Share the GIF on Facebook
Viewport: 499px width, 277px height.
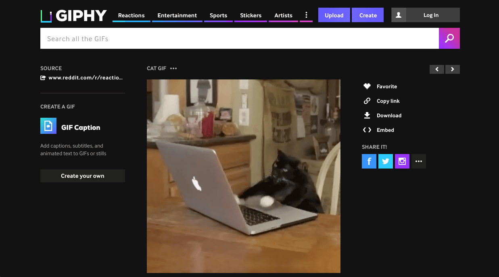pyautogui.click(x=369, y=161)
